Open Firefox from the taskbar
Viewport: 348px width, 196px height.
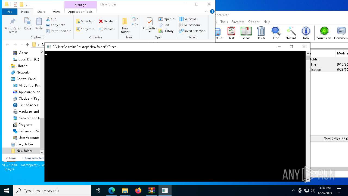(138, 191)
